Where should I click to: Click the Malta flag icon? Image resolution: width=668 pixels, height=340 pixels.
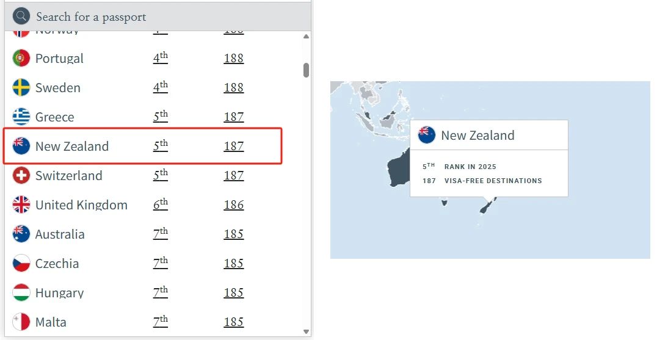coord(21,322)
